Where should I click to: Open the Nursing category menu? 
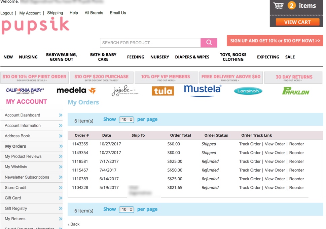click(28, 57)
